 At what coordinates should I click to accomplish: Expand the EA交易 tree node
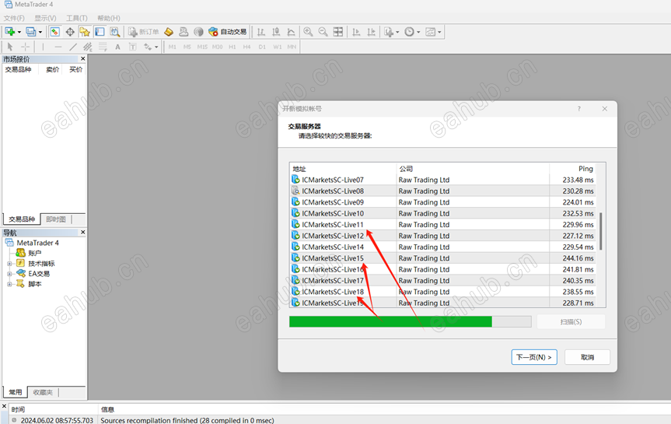pyautogui.click(x=9, y=274)
